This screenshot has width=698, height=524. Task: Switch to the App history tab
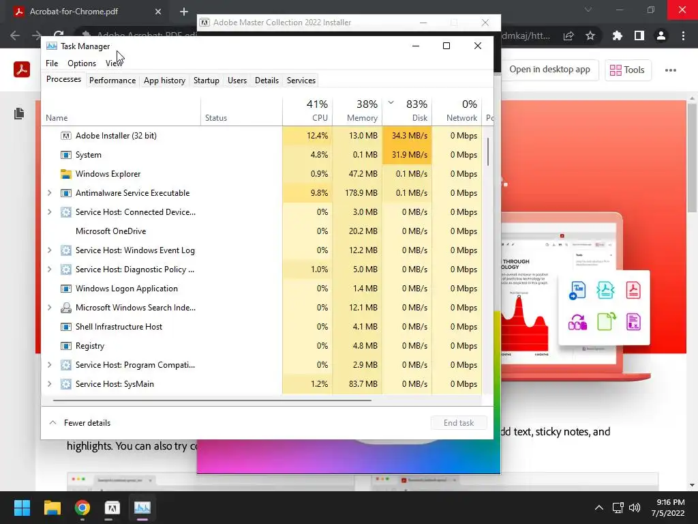point(164,81)
